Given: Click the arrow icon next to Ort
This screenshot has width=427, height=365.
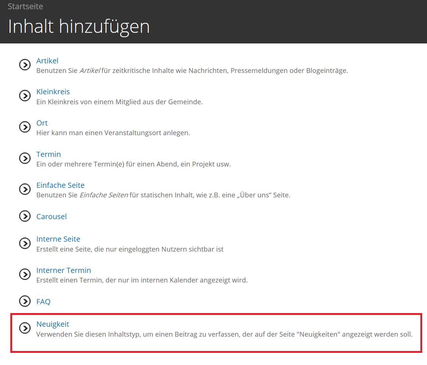Looking at the screenshot, I should pos(25,127).
